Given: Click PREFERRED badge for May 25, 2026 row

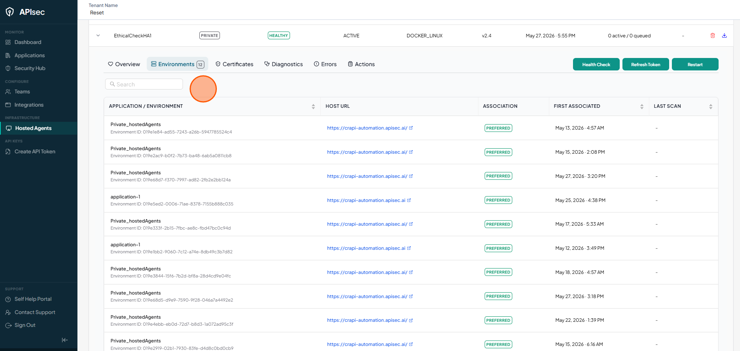Looking at the screenshot, I should coord(498,200).
